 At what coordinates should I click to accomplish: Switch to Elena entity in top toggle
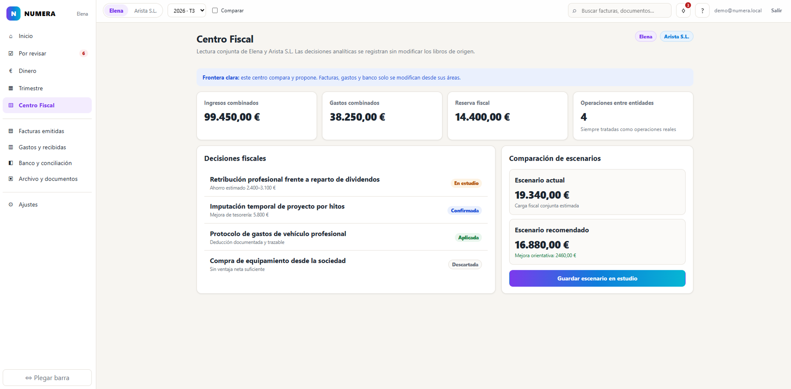tap(116, 11)
